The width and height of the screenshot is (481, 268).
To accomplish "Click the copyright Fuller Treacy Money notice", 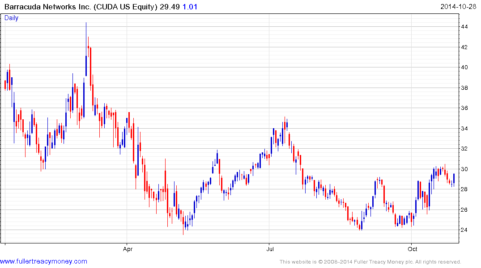I will (x=370, y=262).
